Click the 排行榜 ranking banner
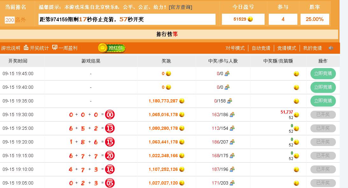The image size is (348, 188). pos(167,34)
